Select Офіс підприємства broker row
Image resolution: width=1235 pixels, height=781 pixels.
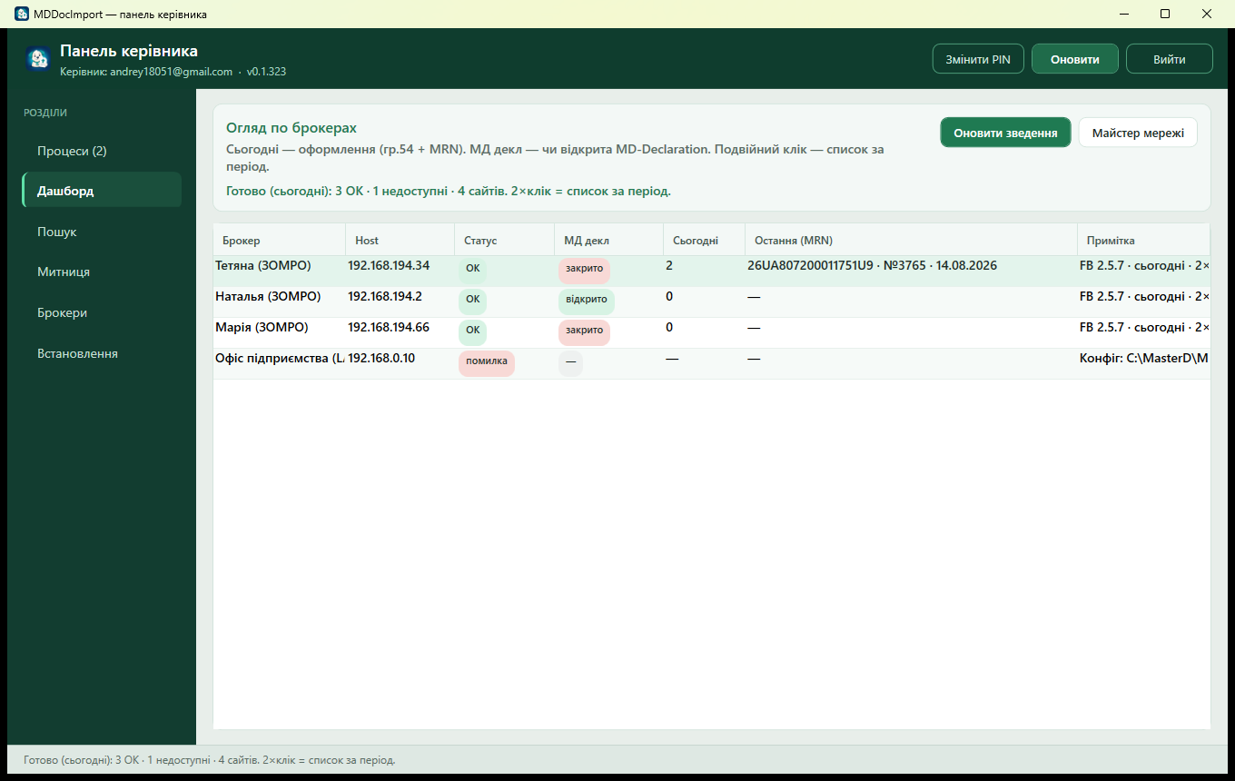click(712, 364)
